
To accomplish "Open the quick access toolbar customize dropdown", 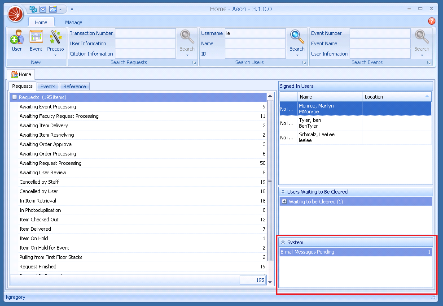I will click(x=72, y=9).
